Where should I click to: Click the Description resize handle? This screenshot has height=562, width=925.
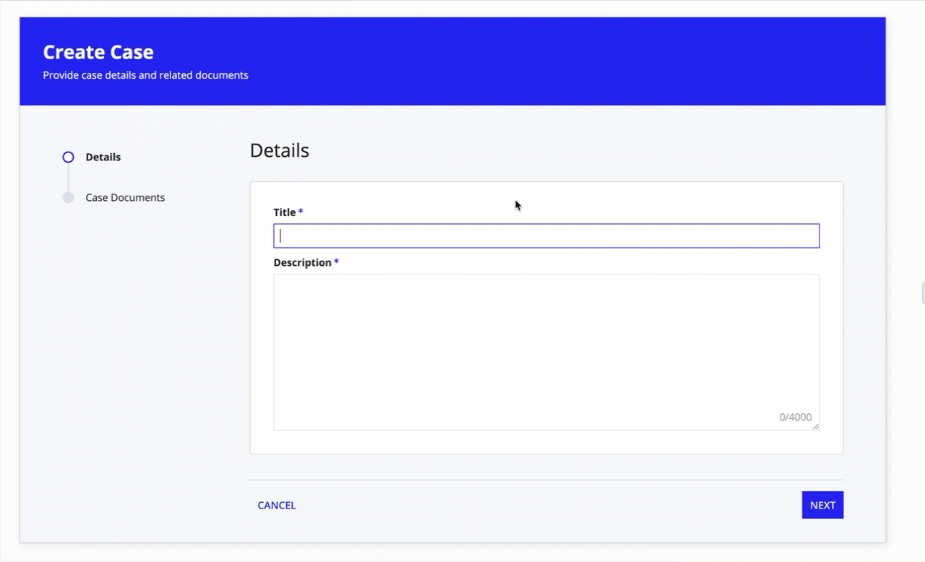(x=817, y=428)
